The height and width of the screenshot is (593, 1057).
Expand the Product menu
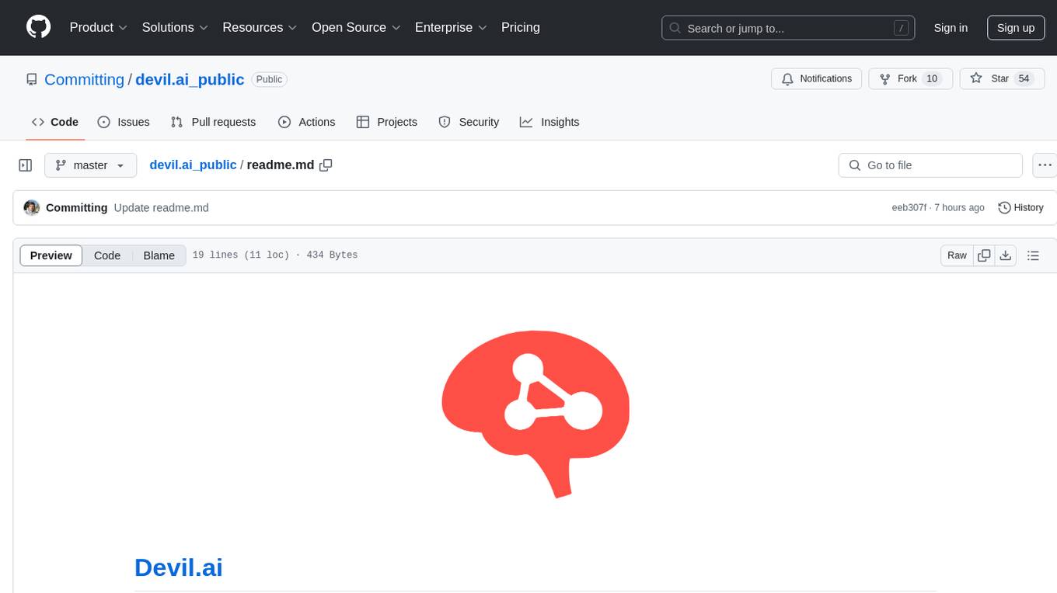pyautogui.click(x=98, y=27)
